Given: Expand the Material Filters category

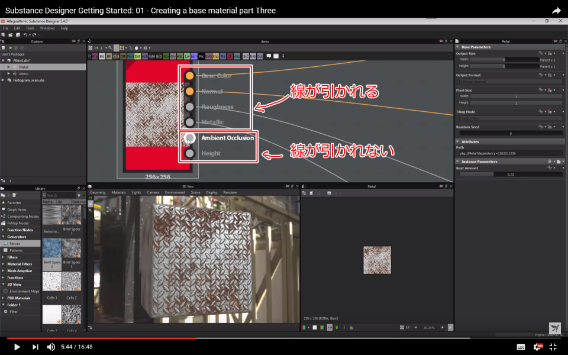Looking at the screenshot, I should pos(4,264).
